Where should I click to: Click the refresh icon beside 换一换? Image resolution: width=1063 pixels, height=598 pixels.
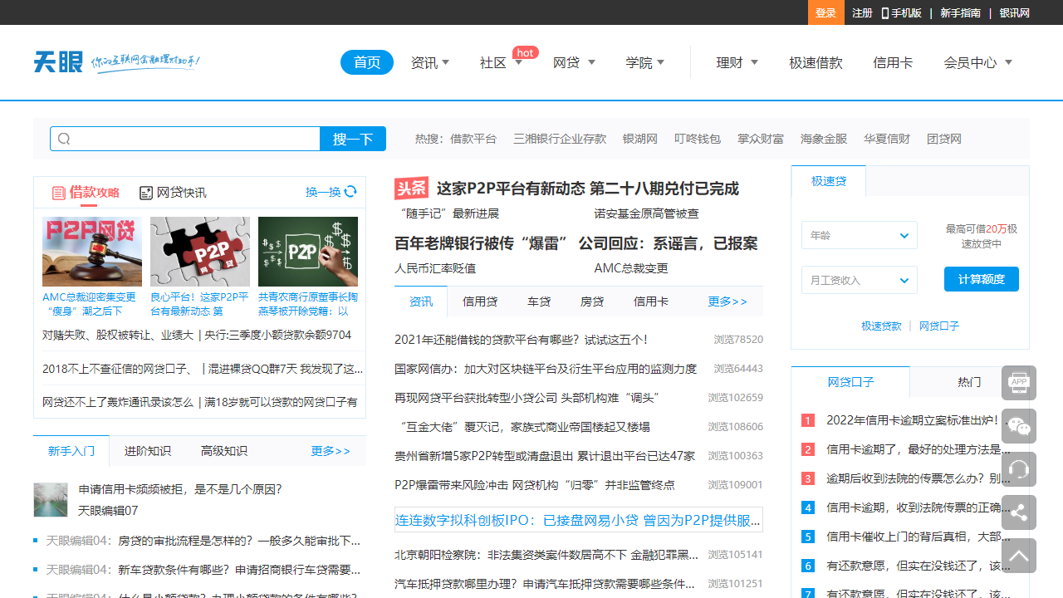[x=350, y=192]
